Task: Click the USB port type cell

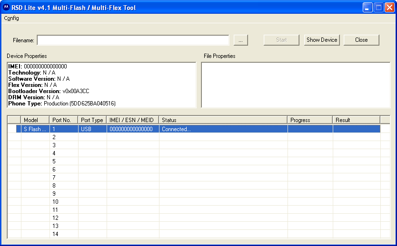Action: (x=92, y=129)
